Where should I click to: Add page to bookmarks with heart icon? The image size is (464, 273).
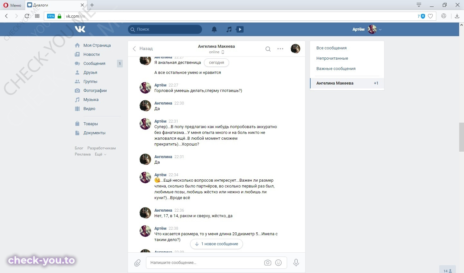[x=430, y=16]
